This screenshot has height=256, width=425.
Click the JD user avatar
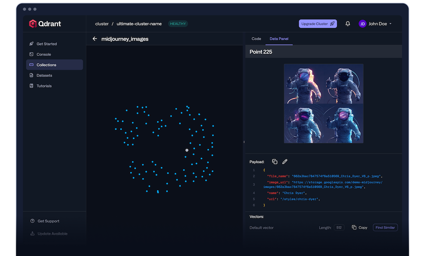[362, 24]
